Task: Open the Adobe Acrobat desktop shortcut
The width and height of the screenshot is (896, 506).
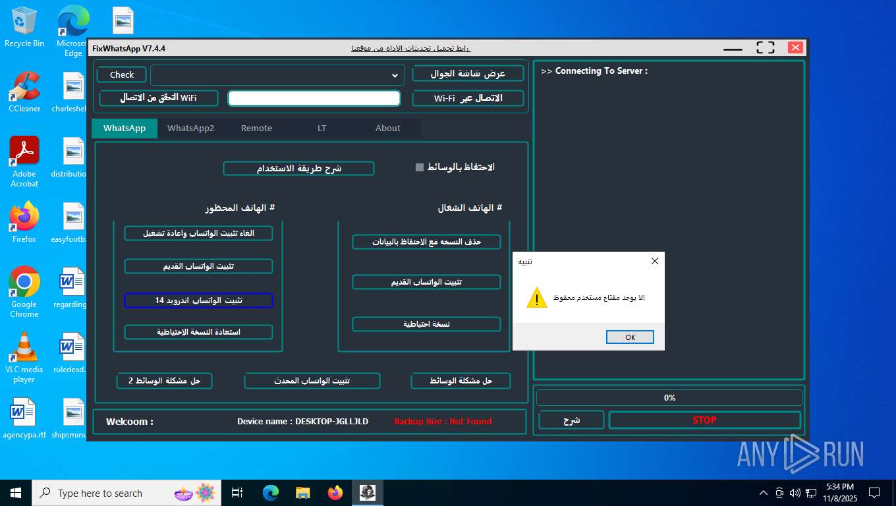Action: pos(24,161)
